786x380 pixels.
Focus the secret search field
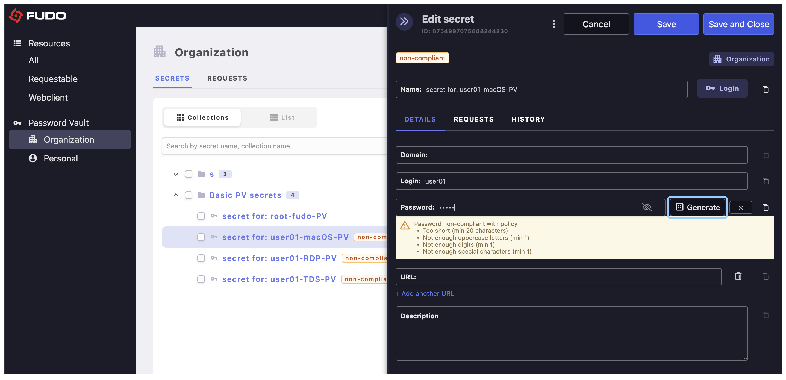pos(274,146)
